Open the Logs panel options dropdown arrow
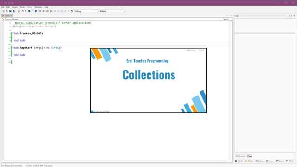This screenshot has width=297, height=167. coord(289,16)
